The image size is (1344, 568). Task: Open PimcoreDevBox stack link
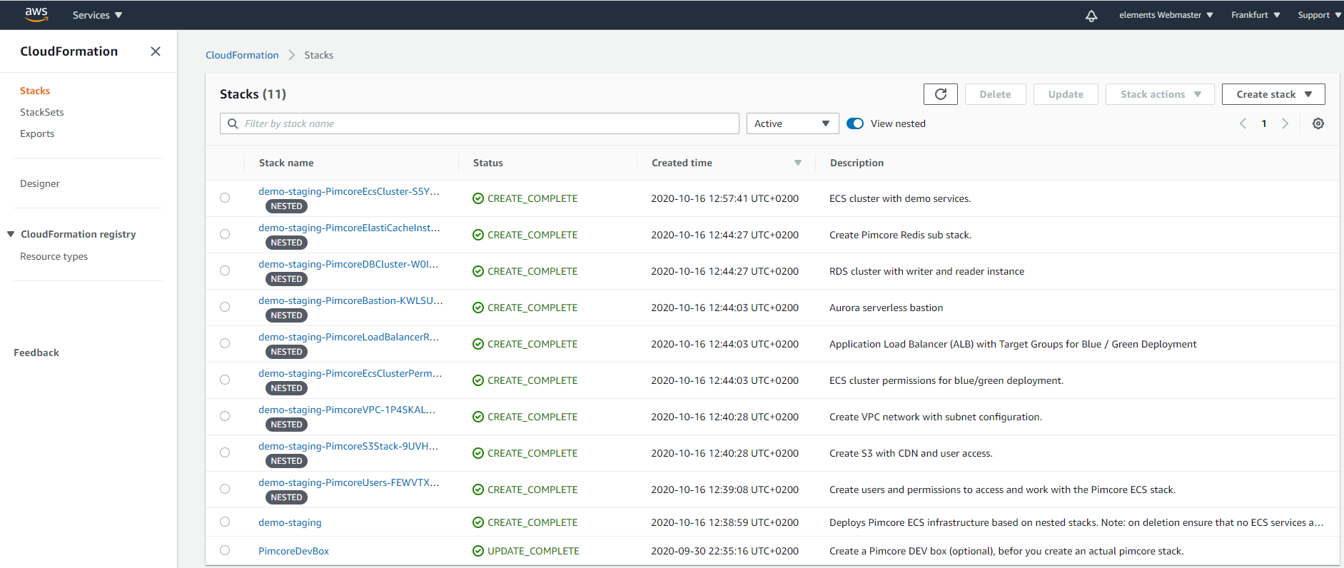click(293, 551)
